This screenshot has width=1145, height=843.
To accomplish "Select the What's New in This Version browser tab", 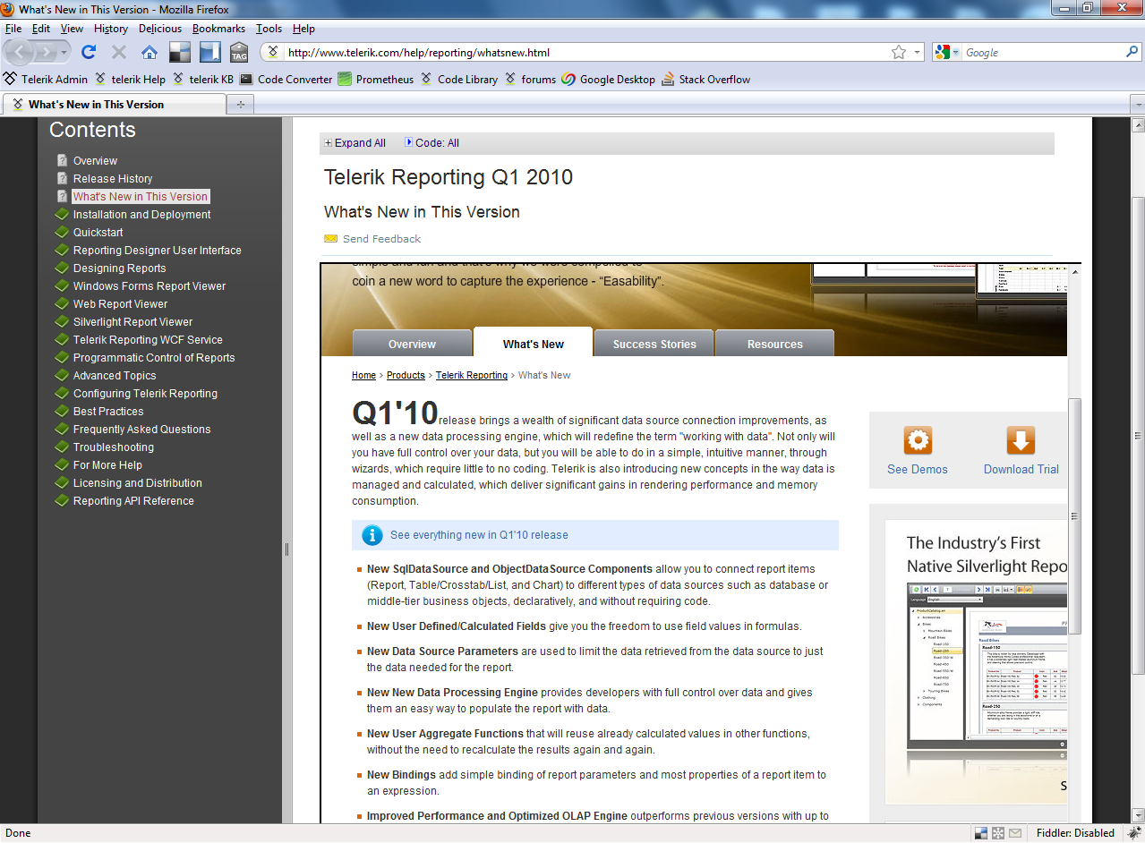I will (x=113, y=105).
